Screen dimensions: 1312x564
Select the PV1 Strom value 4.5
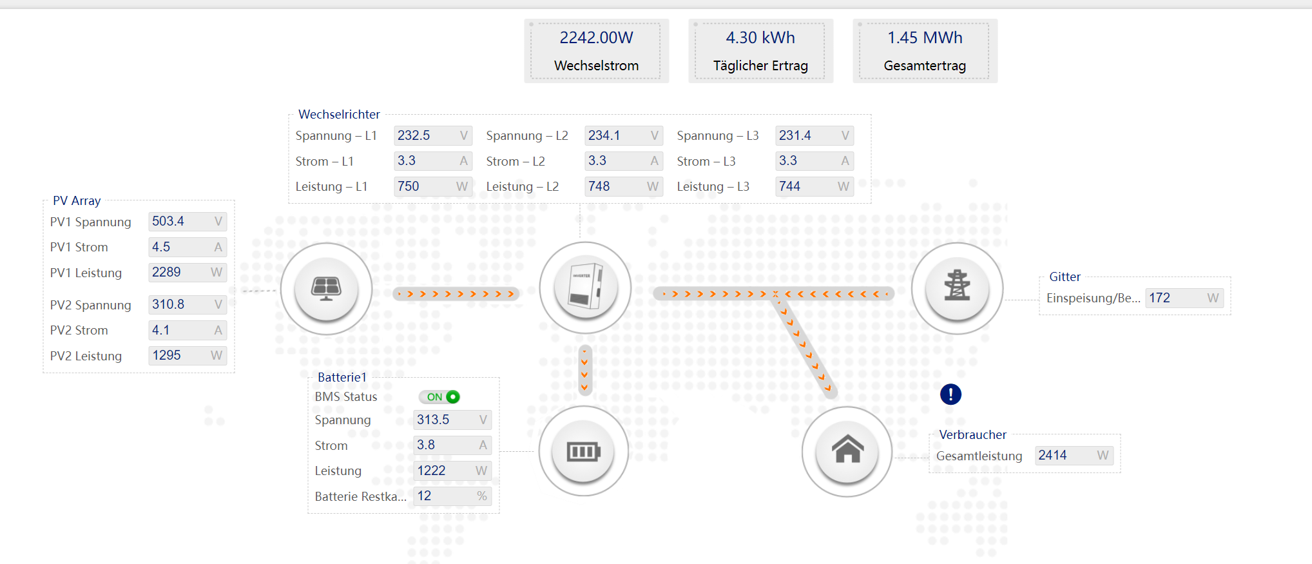(x=188, y=247)
